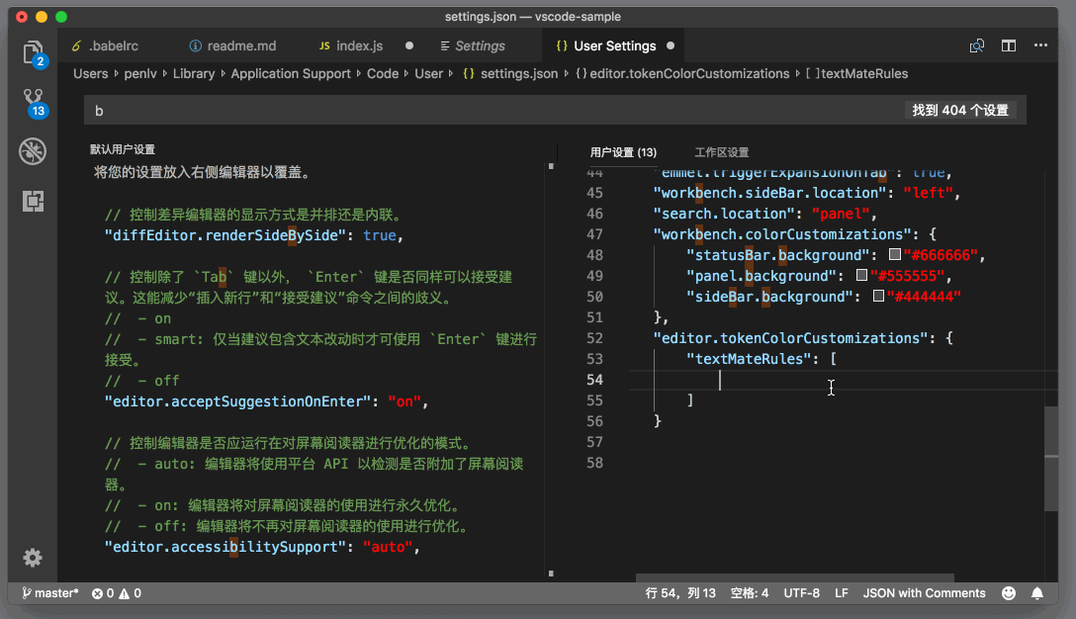The height and width of the screenshot is (619, 1076).
Task: Select the 用户设置 (13) tab
Action: (x=622, y=152)
